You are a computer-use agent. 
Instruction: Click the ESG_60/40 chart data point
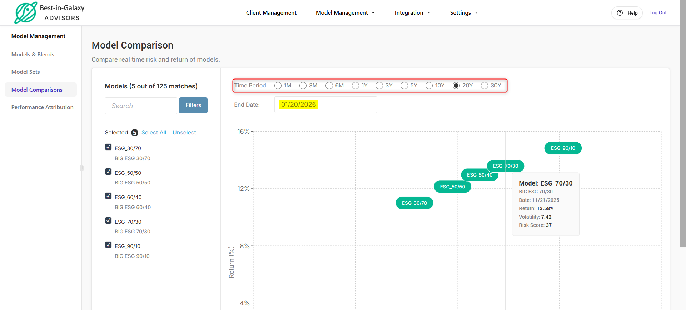pos(480,175)
